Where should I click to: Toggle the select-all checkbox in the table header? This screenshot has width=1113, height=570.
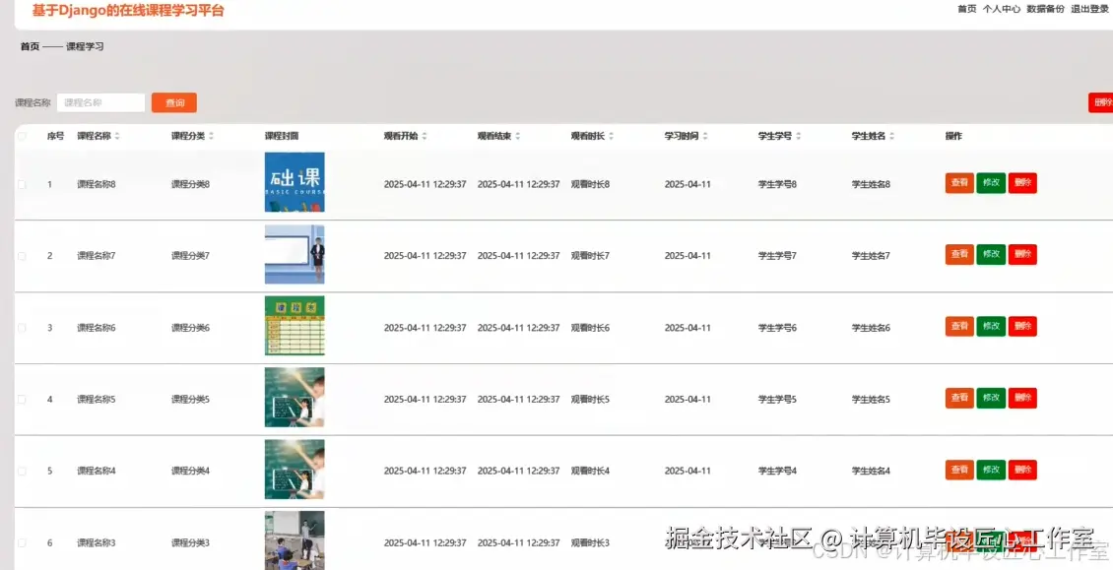pyautogui.click(x=23, y=135)
